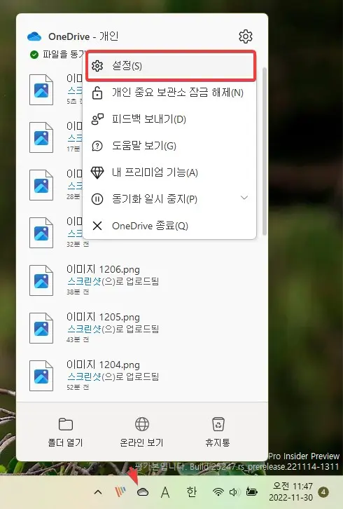Open file name 이미지 1205.png
Screen dimensions: 343x509
tap(103, 317)
